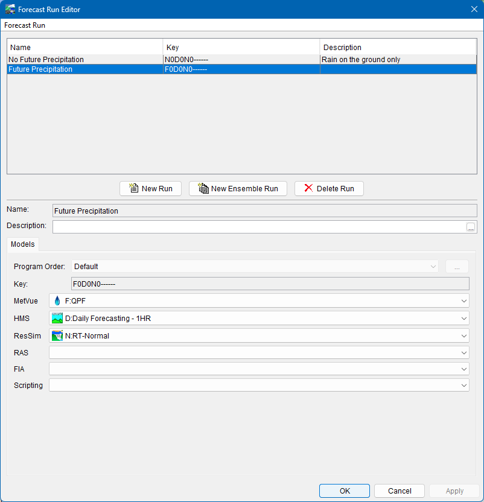This screenshot has height=502, width=484.
Task: Open the empty FIA dropdown
Action: [259, 369]
